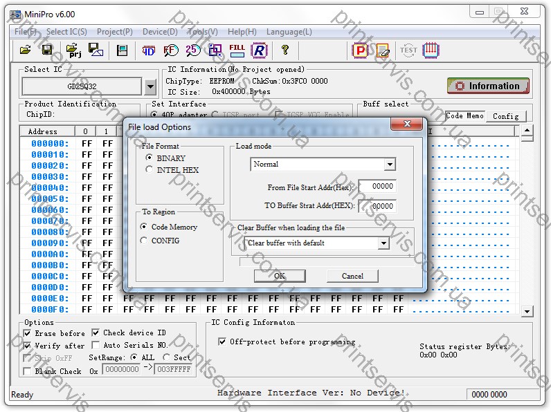
Task: Click the R read chip icon
Action: pos(259,50)
